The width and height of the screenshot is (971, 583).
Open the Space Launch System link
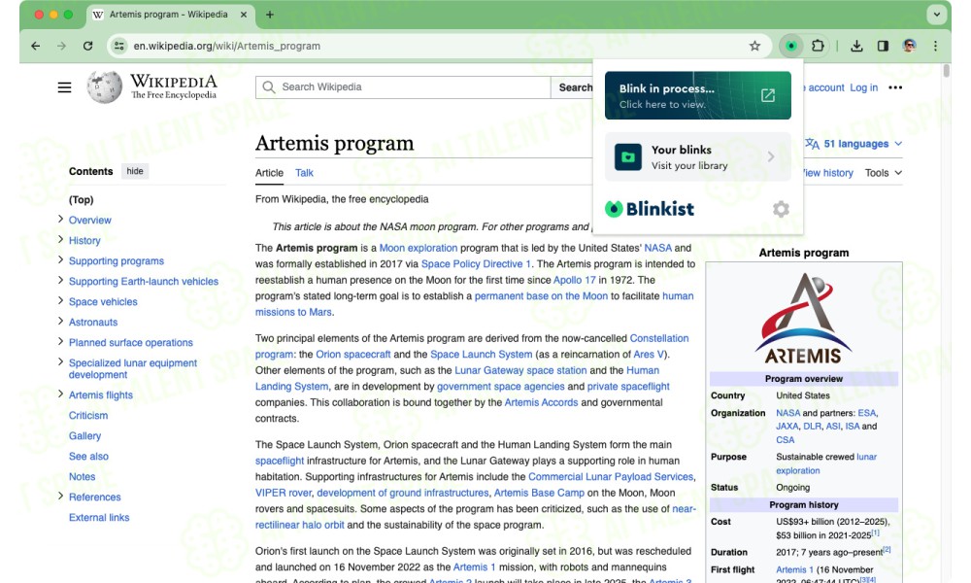(482, 355)
